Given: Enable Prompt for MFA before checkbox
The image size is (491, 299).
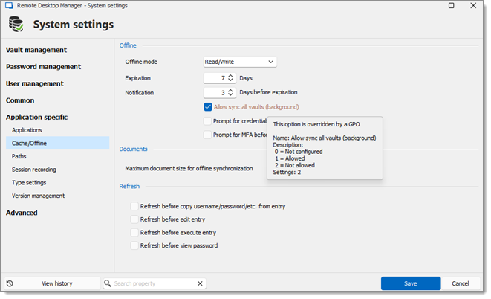Looking at the screenshot, I should point(207,135).
